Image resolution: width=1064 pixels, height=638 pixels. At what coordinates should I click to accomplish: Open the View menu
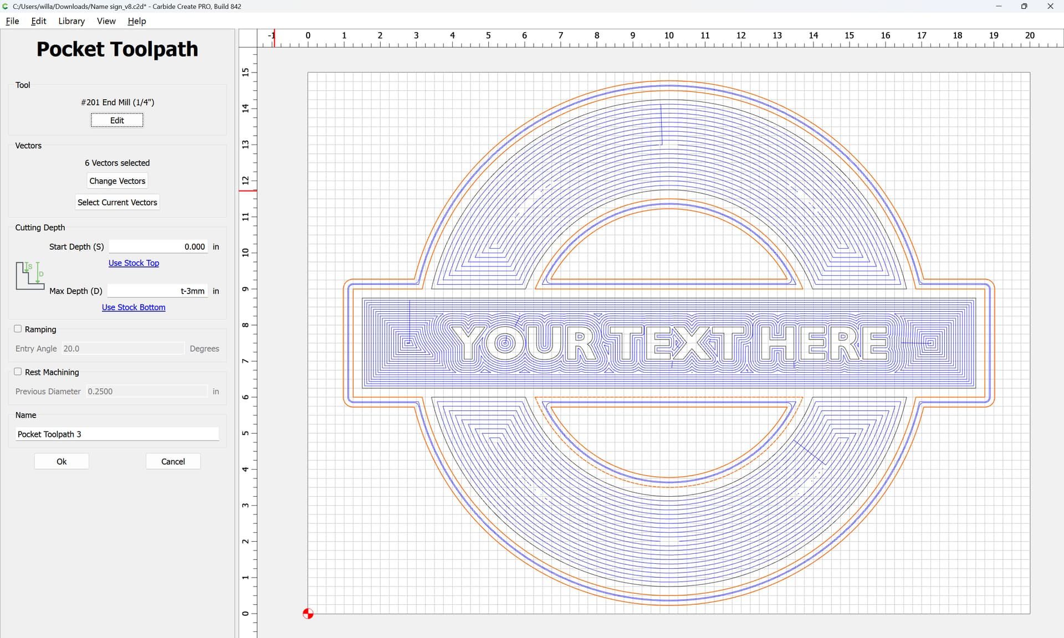click(x=106, y=21)
